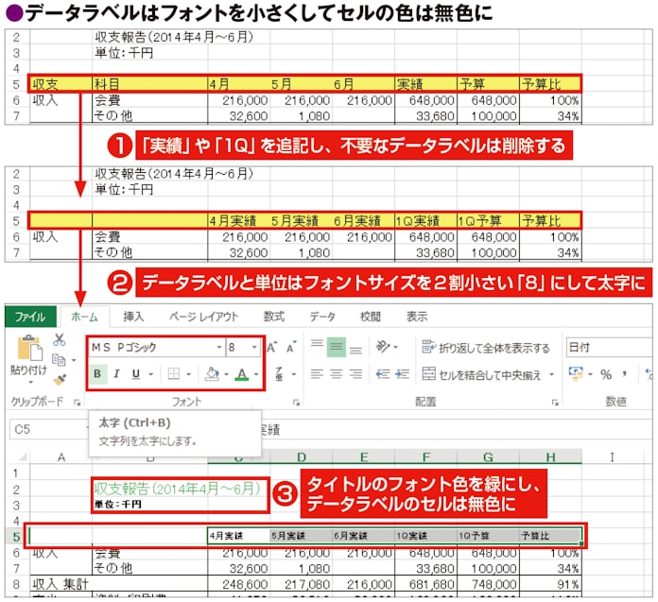658x602 pixels.
Task: Select column header D
Action: (x=301, y=456)
